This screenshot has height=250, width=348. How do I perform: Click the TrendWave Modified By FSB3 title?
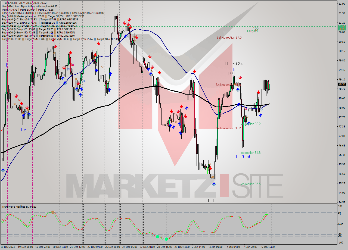[x=19, y=207]
